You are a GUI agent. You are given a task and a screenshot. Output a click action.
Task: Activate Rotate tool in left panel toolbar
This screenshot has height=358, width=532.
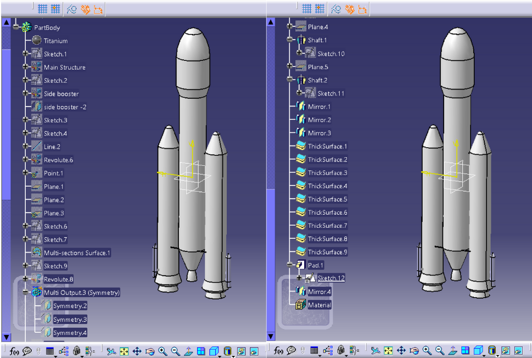pos(150,351)
